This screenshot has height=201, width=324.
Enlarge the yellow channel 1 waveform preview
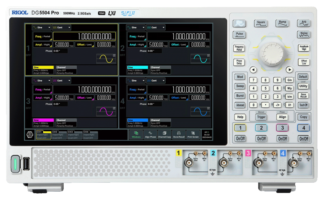coord(106,59)
